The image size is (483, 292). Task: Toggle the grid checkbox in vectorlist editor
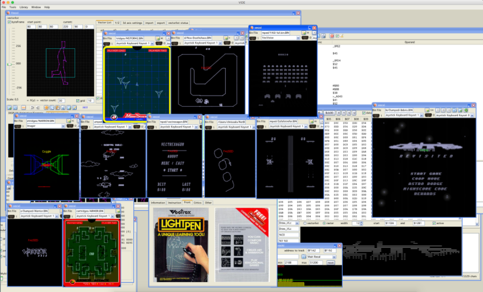click(x=77, y=100)
